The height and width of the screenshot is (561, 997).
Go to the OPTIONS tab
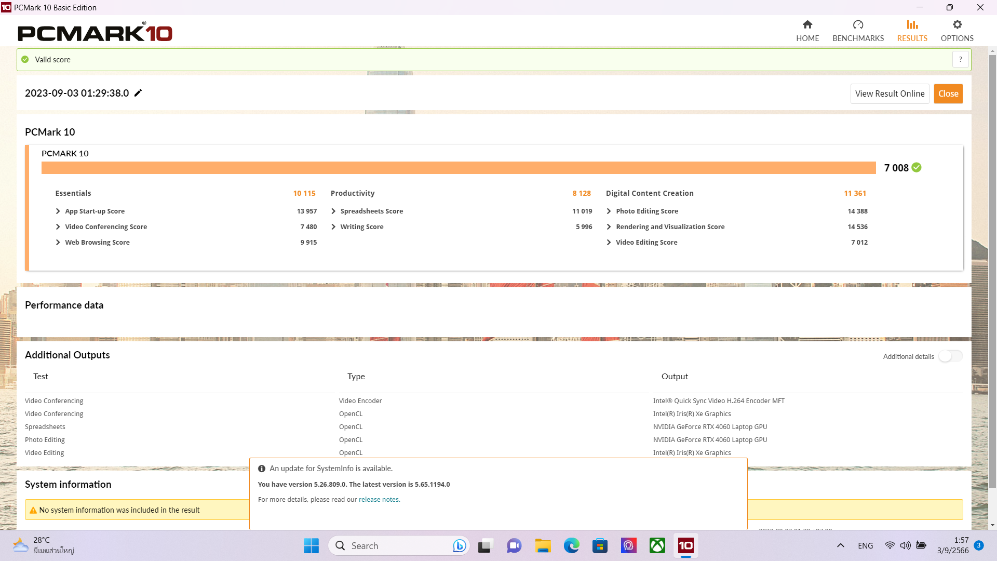click(x=957, y=31)
